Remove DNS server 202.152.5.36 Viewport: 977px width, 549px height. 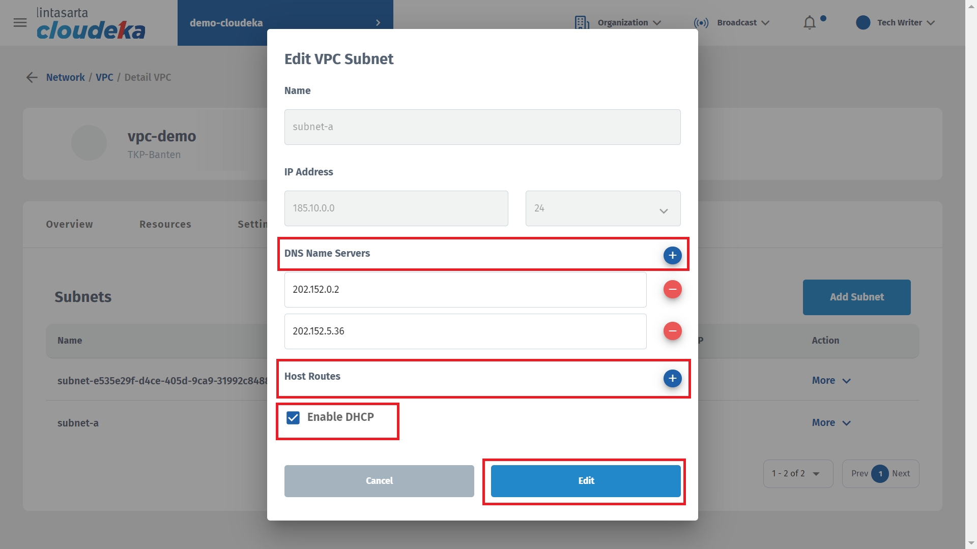pos(672,331)
